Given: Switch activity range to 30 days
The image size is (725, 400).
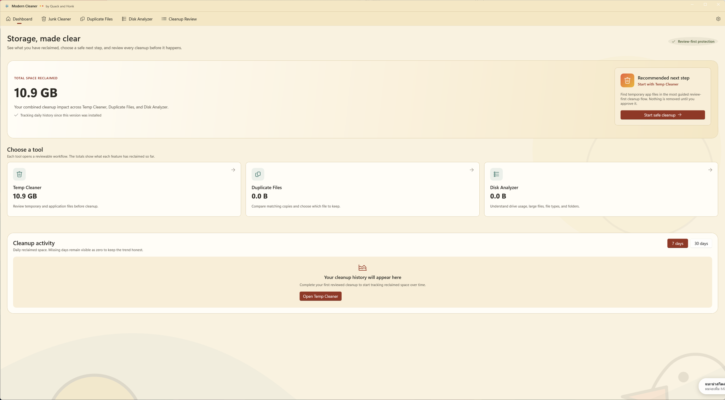Looking at the screenshot, I should [x=701, y=243].
